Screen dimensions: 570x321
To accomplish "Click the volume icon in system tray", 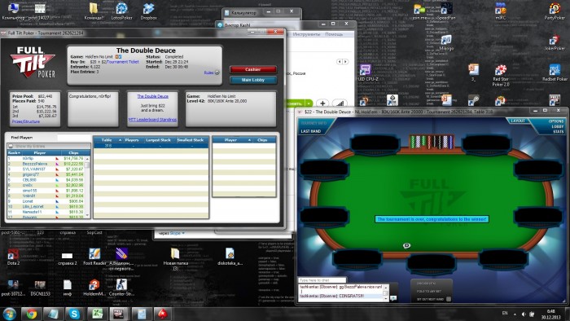I will [524, 314].
